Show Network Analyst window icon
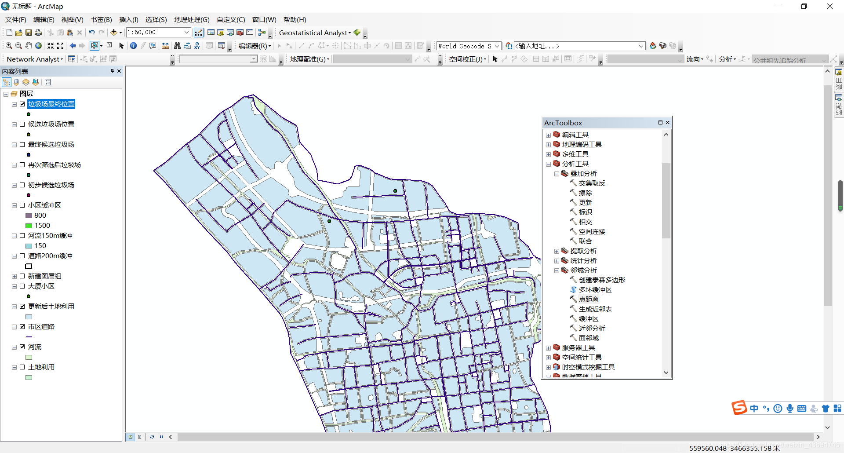The width and height of the screenshot is (844, 453). tap(72, 59)
